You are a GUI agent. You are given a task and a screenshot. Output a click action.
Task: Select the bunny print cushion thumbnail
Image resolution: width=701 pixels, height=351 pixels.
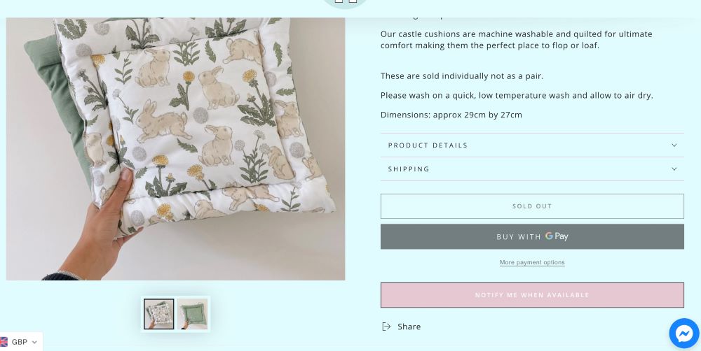point(159,314)
